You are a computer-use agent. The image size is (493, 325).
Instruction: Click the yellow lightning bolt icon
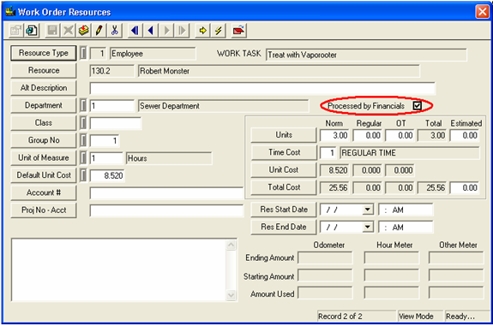click(x=219, y=31)
